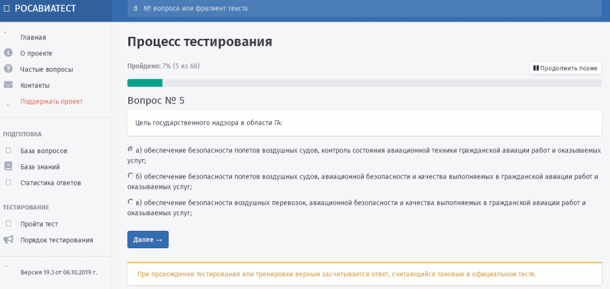Image resolution: width=610 pixels, height=289 pixels.
Task: Open Поддержать проект in the sidebar
Action: point(51,102)
